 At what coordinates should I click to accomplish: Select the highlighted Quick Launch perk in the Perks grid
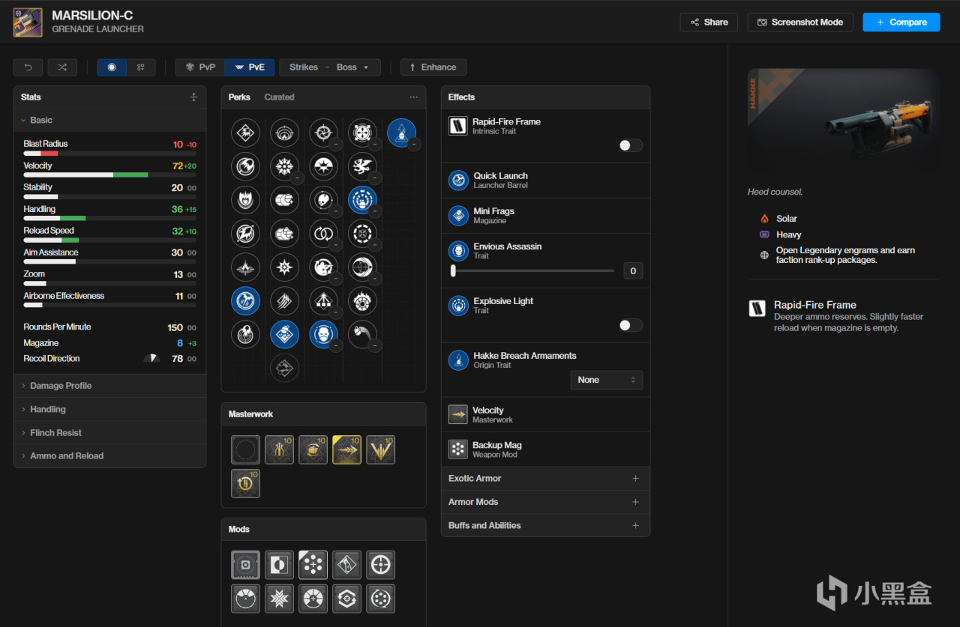pyautogui.click(x=245, y=300)
